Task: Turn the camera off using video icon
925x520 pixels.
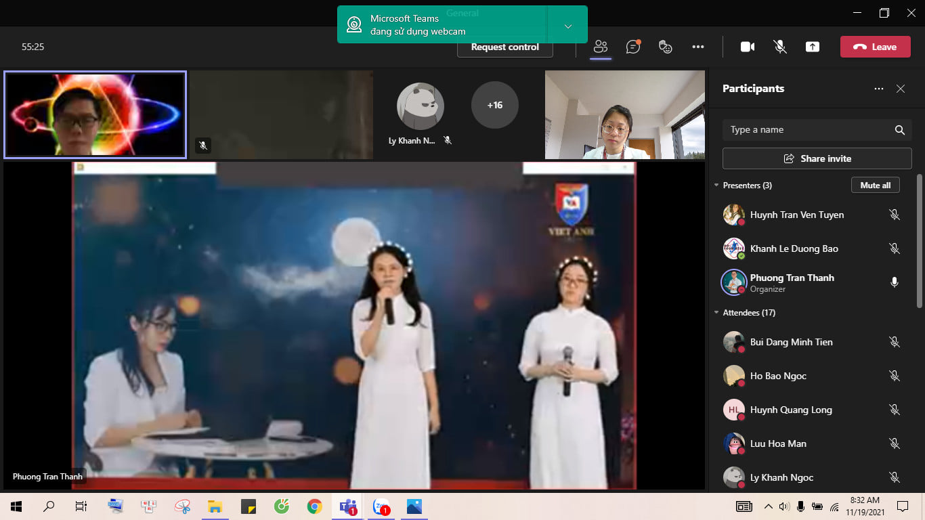Action: click(748, 47)
